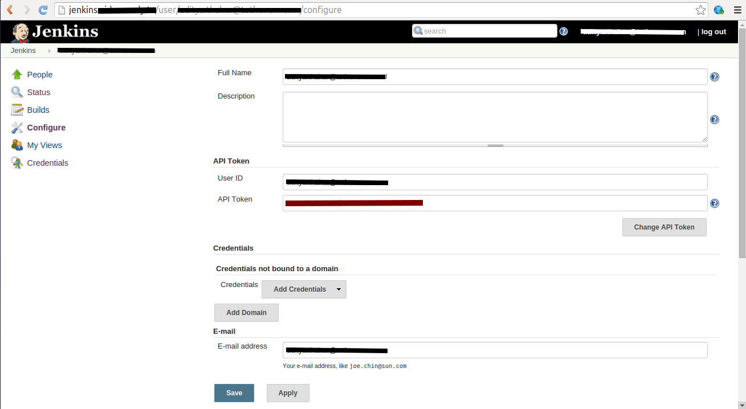Click the Apply button

coord(288,393)
